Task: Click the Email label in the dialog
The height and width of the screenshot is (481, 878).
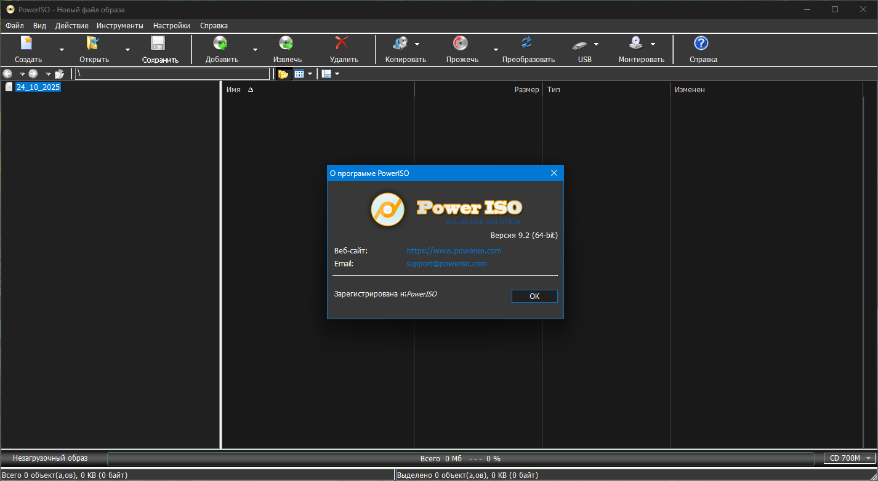Action: point(344,264)
